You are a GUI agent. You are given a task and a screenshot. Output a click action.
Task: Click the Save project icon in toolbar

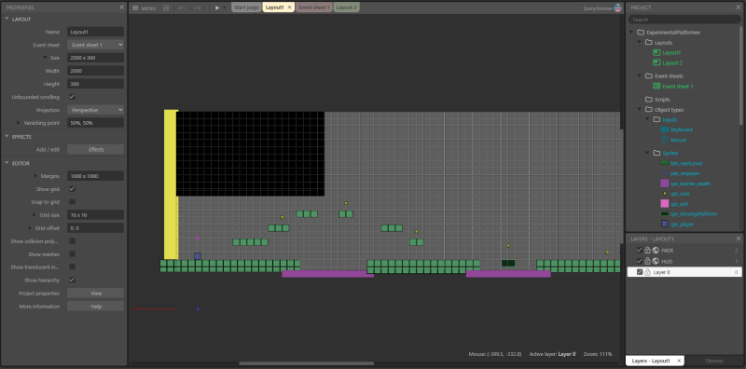[x=166, y=8]
